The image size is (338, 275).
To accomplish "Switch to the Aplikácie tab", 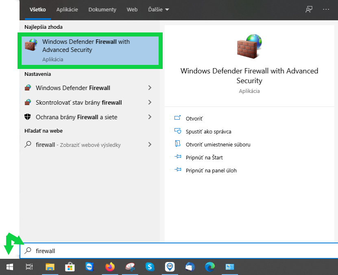I will (67, 10).
